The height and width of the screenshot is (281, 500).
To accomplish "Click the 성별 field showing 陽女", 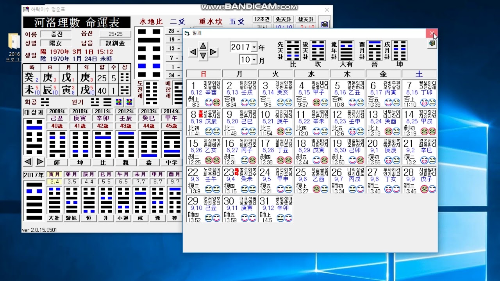I will point(56,43).
